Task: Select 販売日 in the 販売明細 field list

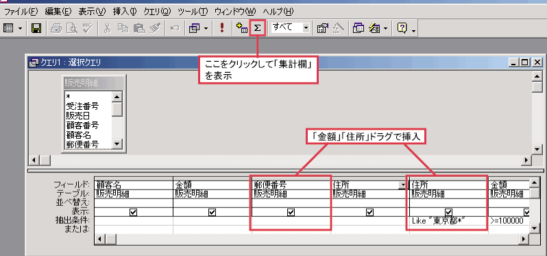Action: pyautogui.click(x=78, y=115)
